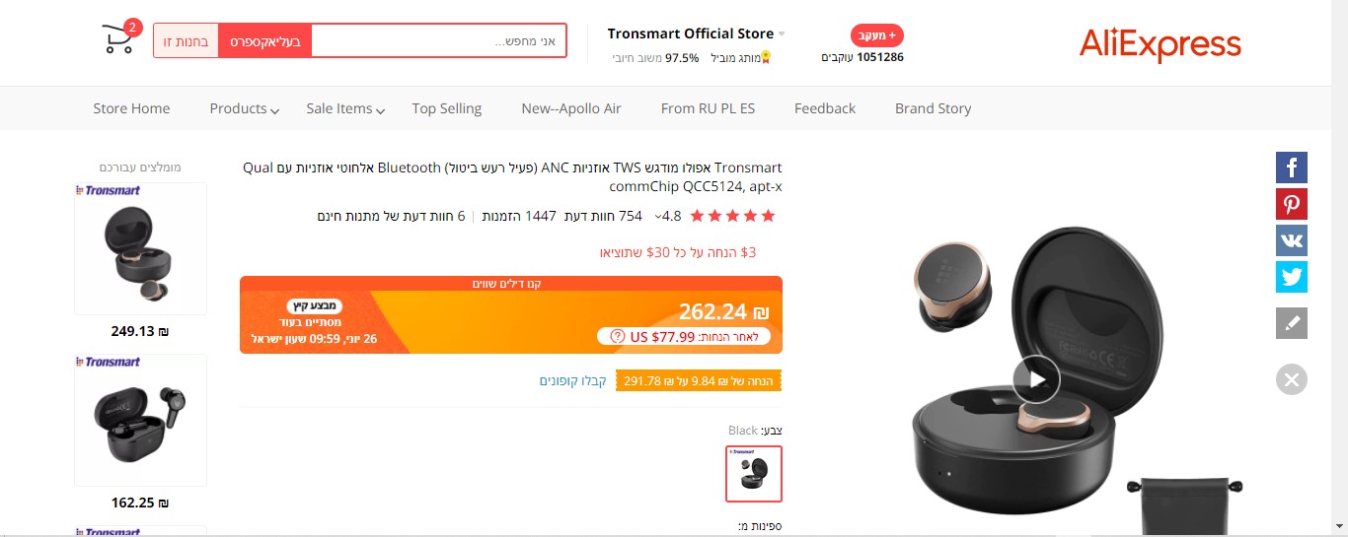1348x537 pixels.
Task: Share product on Pinterest
Action: pos(1292,204)
